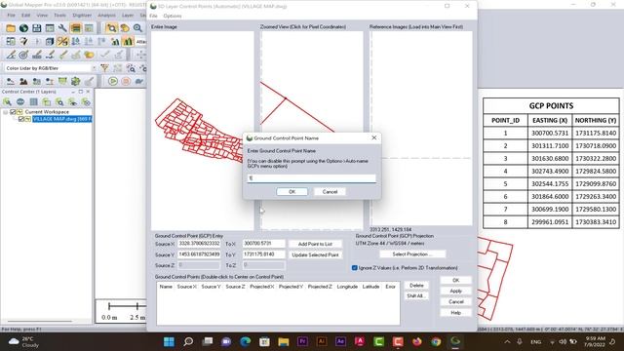Toggle the Current Workspace checkbox
Viewport: 624px width, 351px height.
(13, 112)
